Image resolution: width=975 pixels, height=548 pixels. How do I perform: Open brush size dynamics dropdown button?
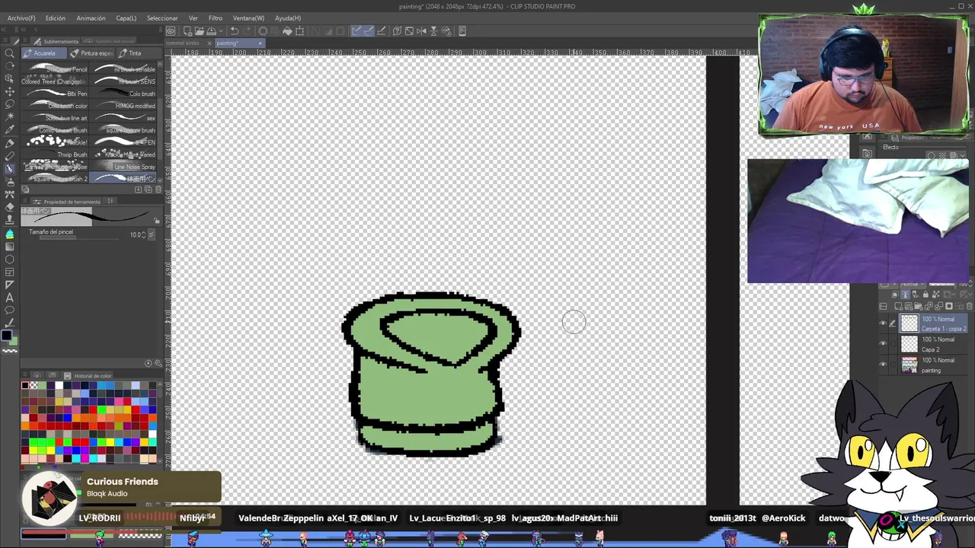tap(151, 234)
